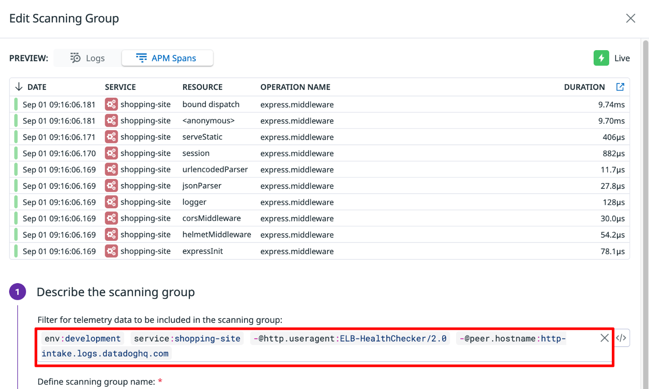This screenshot has width=649, height=389.
Task: Click the OPERATION NAME column header
Action: coord(295,87)
